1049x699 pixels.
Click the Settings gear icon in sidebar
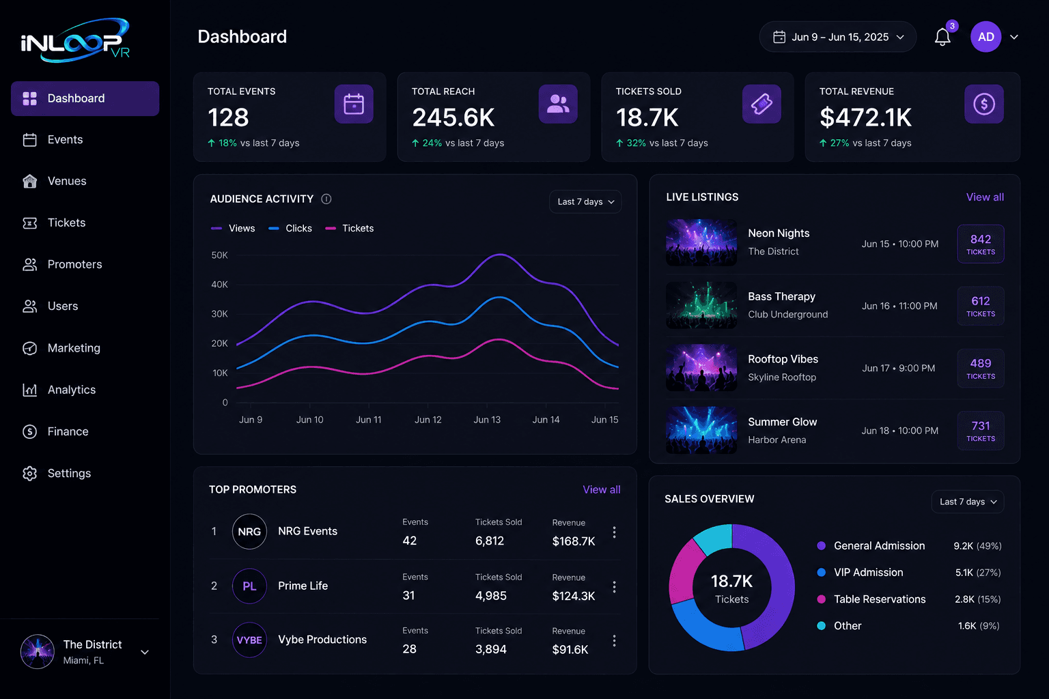(x=29, y=473)
